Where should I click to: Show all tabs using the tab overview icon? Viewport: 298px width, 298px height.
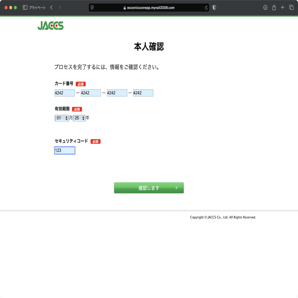click(x=291, y=7)
